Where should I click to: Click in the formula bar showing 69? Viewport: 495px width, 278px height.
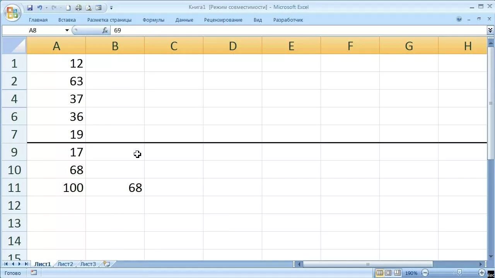point(298,30)
